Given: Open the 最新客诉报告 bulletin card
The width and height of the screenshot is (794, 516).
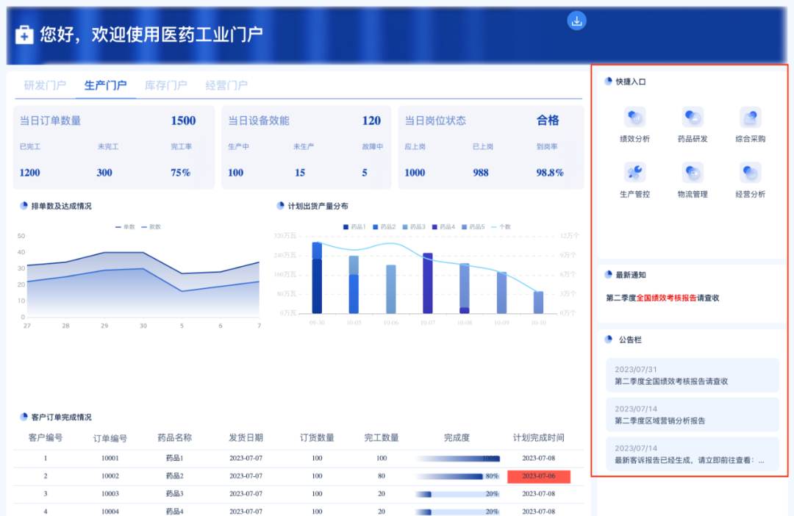Looking at the screenshot, I should point(693,454).
